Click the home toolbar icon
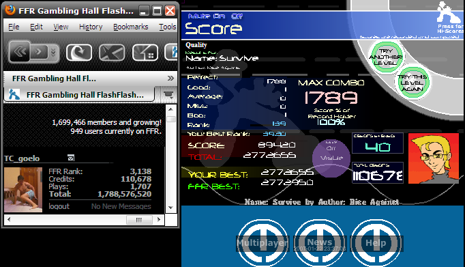This screenshot has height=267, width=465. click(x=145, y=53)
